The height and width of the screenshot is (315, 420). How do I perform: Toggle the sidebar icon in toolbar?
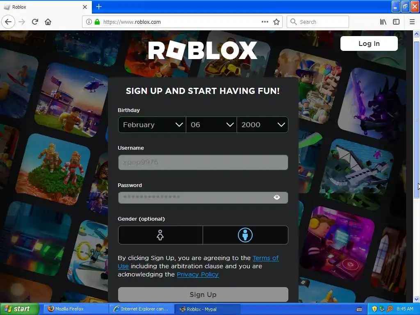click(396, 22)
